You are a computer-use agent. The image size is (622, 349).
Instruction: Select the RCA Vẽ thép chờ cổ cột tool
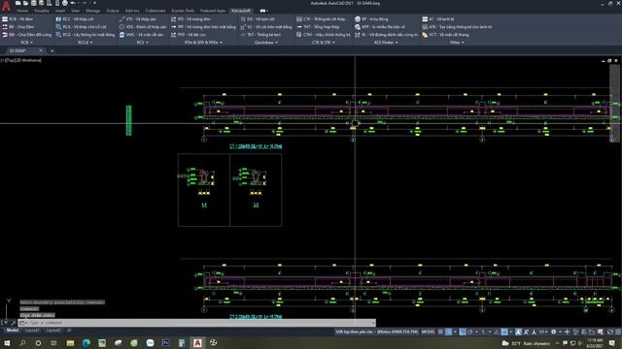(x=81, y=27)
